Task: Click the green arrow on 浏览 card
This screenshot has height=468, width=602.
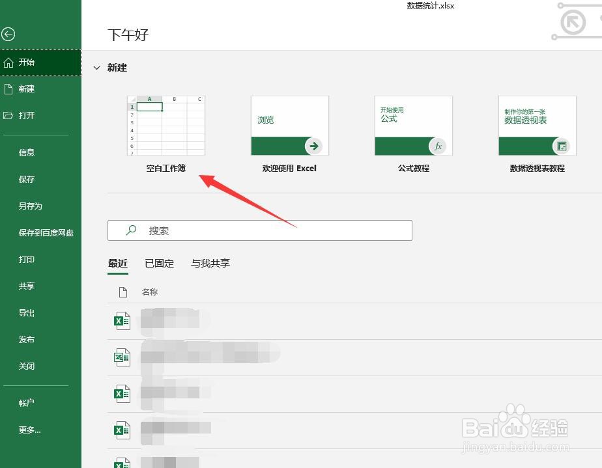Action: click(x=313, y=146)
